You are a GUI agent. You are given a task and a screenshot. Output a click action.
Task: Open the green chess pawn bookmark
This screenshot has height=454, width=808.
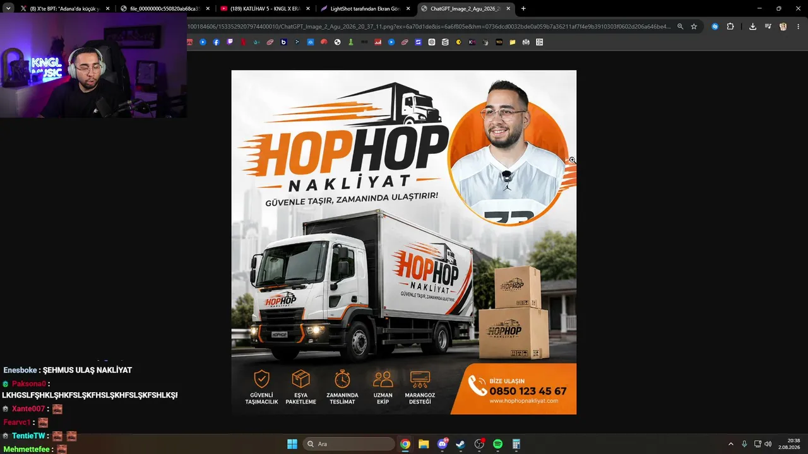[x=351, y=42]
